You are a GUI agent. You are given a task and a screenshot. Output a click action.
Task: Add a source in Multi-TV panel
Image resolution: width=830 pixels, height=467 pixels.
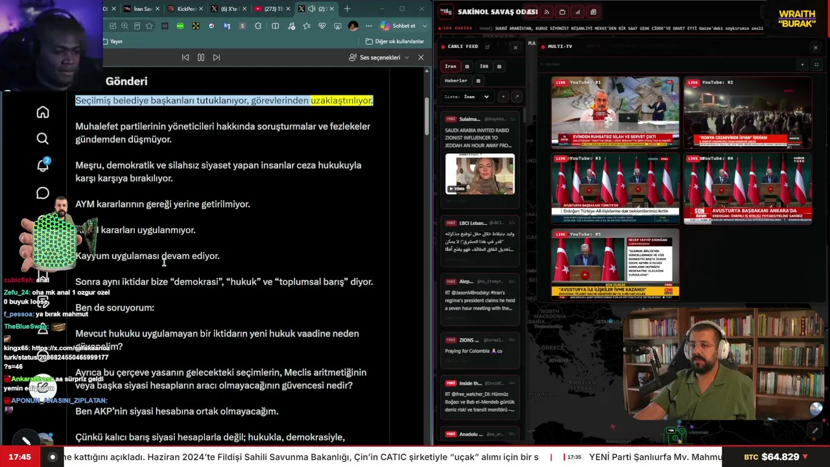click(802, 64)
